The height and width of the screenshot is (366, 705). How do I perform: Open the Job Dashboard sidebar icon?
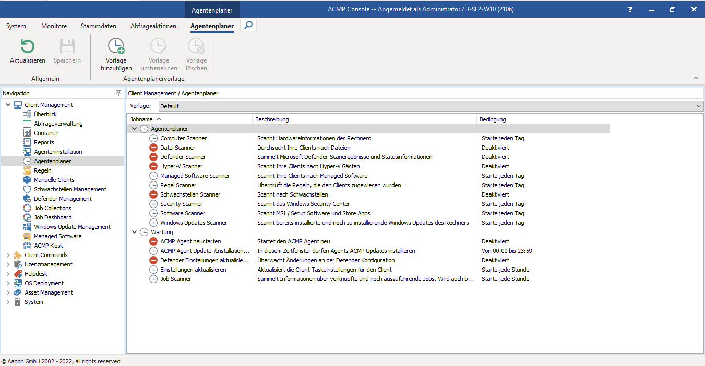pyautogui.click(x=27, y=217)
